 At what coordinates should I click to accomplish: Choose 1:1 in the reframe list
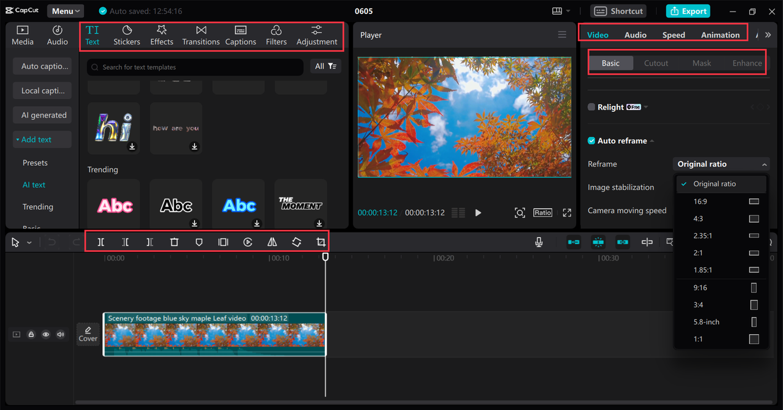[x=721, y=339]
